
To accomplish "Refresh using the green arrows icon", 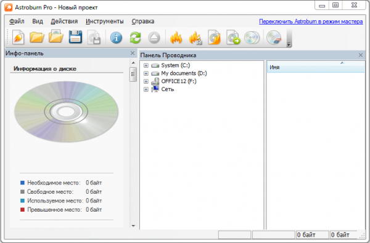I will pyautogui.click(x=135, y=38).
